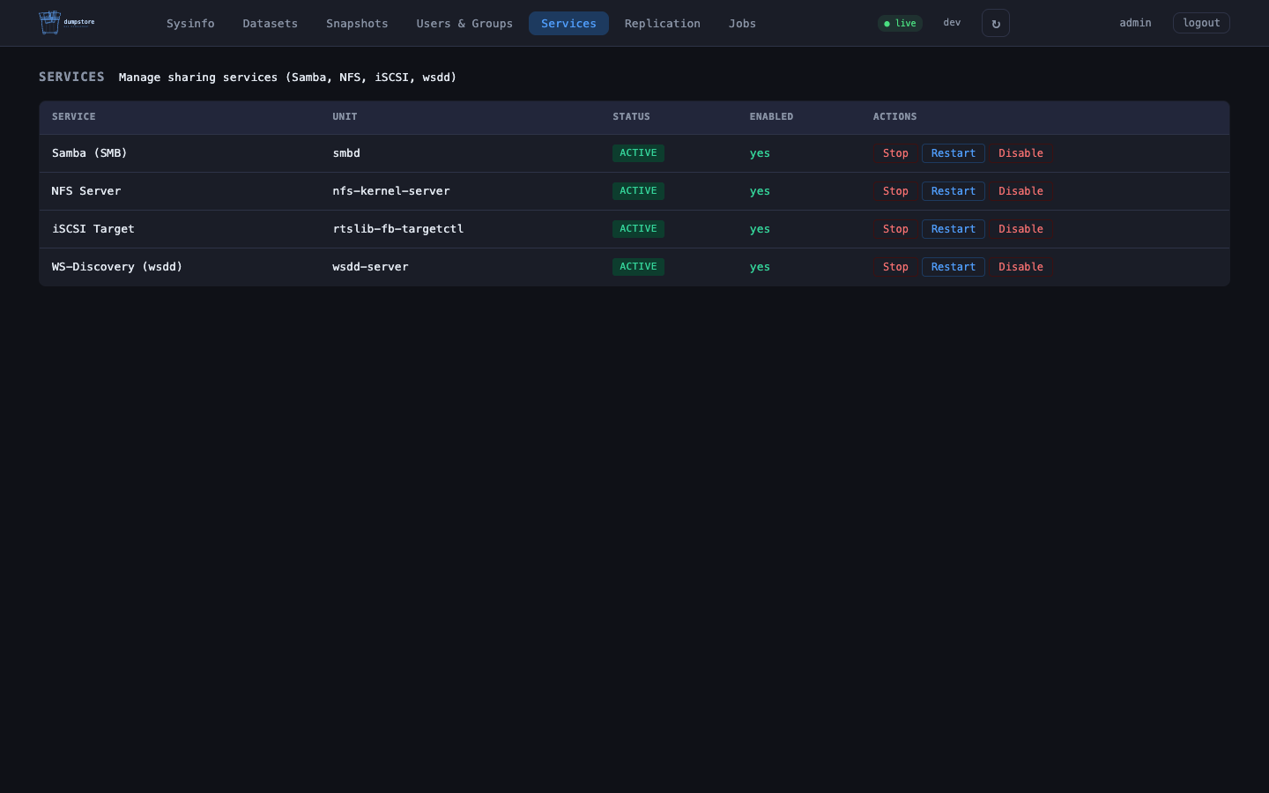The height and width of the screenshot is (793, 1269).
Task: Click the NFS Server service name
Action: pyautogui.click(x=86, y=191)
